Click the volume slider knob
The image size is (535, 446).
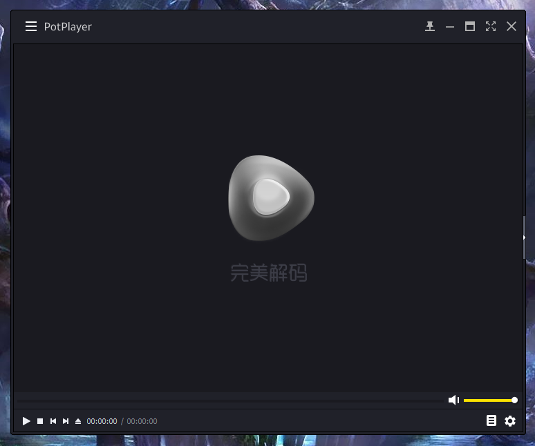tap(514, 400)
